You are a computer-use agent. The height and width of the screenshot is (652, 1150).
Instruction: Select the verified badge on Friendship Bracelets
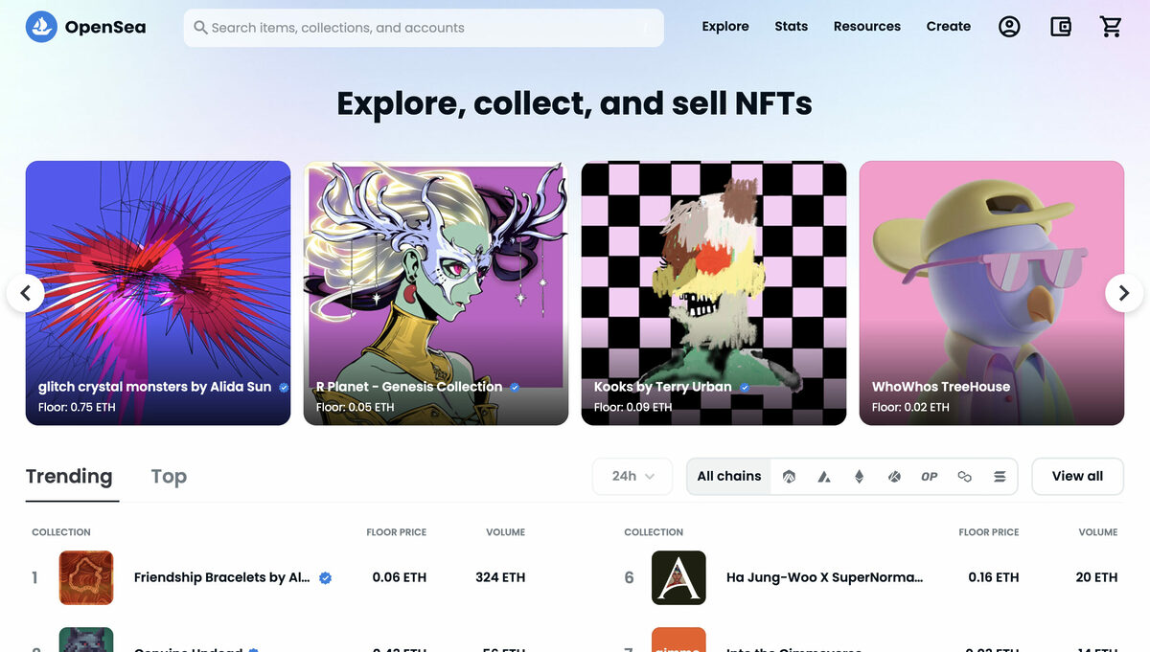coord(325,577)
